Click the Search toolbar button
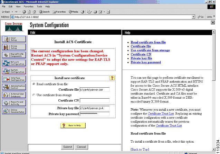The height and width of the screenshot is (154, 220). [44, 12]
